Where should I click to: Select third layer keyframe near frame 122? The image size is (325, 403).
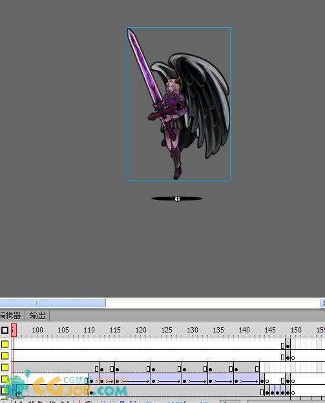tap(154, 369)
